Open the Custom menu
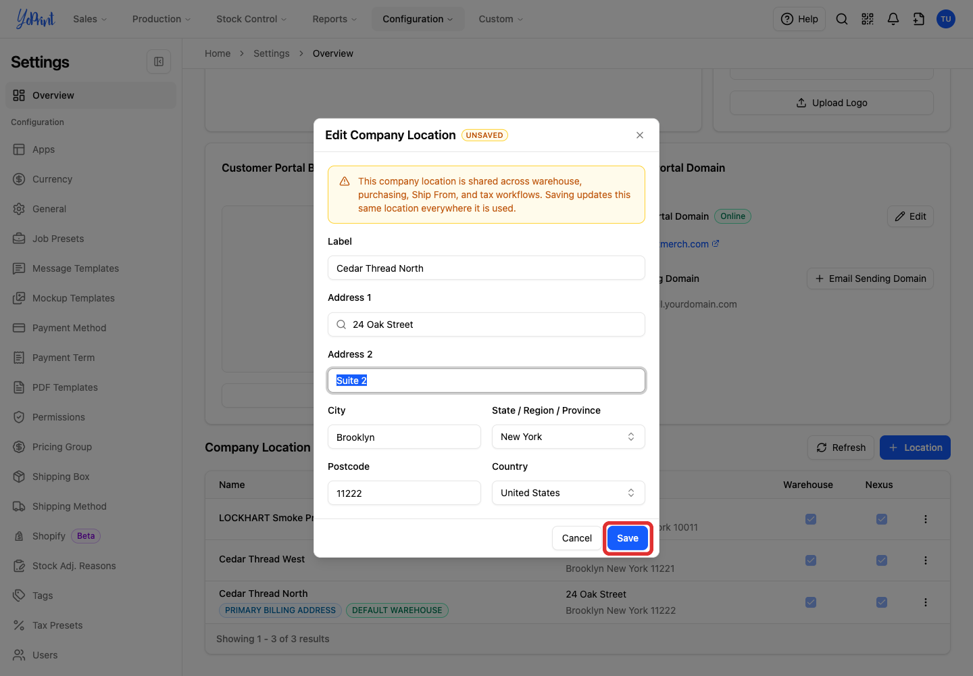Screen dimensions: 973x676 (501, 19)
